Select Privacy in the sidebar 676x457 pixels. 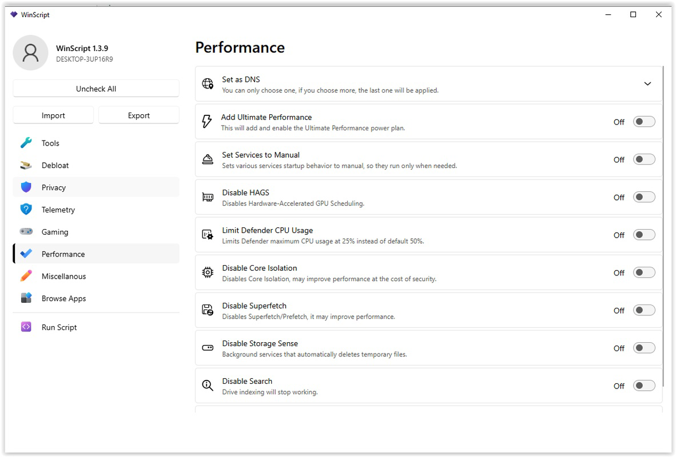tap(96, 187)
